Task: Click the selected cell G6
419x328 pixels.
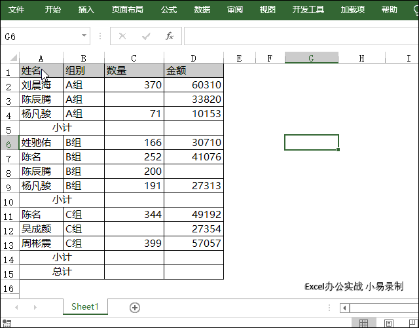Action: tap(312, 143)
